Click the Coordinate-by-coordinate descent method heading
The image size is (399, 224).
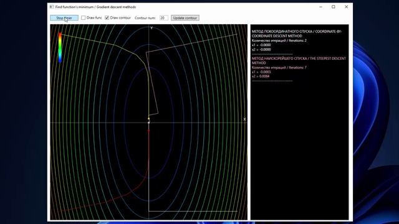tap(297, 34)
